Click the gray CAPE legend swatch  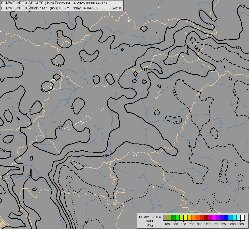(165, 218)
